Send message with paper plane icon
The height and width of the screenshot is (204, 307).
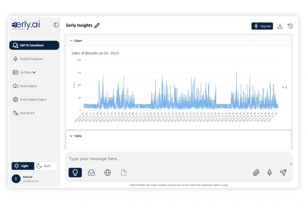(x=283, y=173)
